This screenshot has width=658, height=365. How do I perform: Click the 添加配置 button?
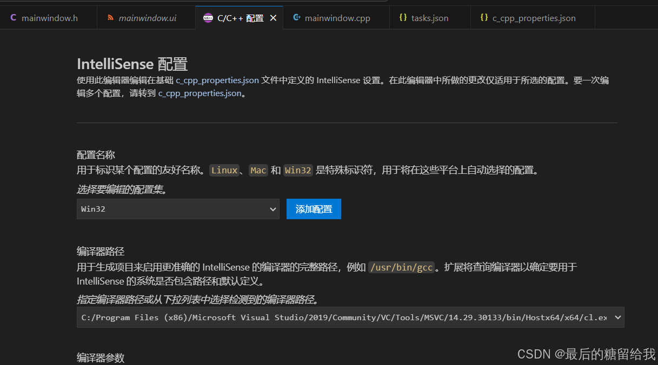tap(314, 209)
